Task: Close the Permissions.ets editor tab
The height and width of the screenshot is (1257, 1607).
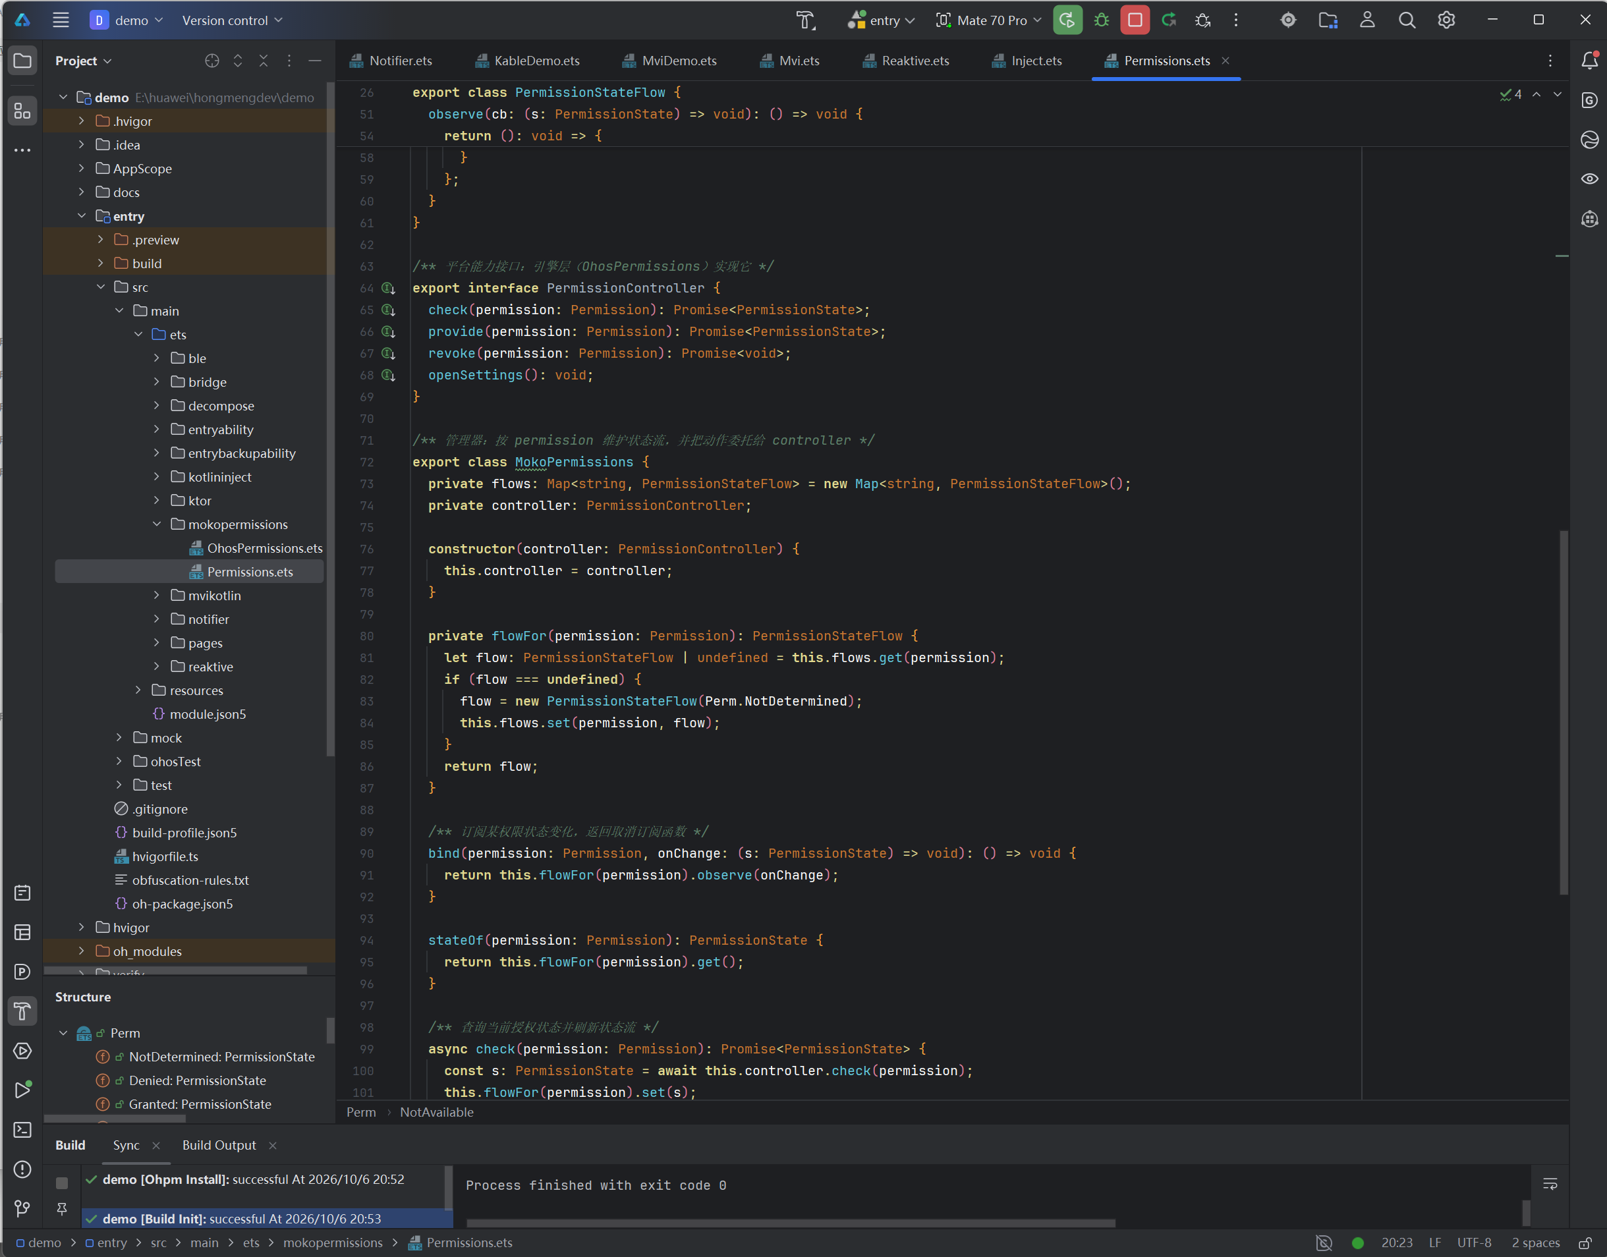Action: pos(1226,61)
